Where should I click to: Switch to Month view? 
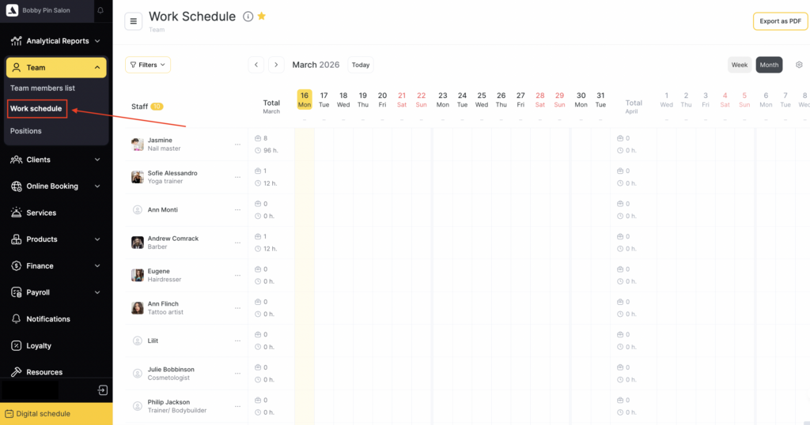pos(769,65)
